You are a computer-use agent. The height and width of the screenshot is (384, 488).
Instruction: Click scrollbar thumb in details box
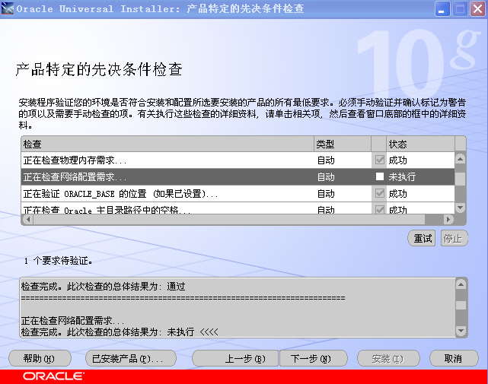point(461,305)
